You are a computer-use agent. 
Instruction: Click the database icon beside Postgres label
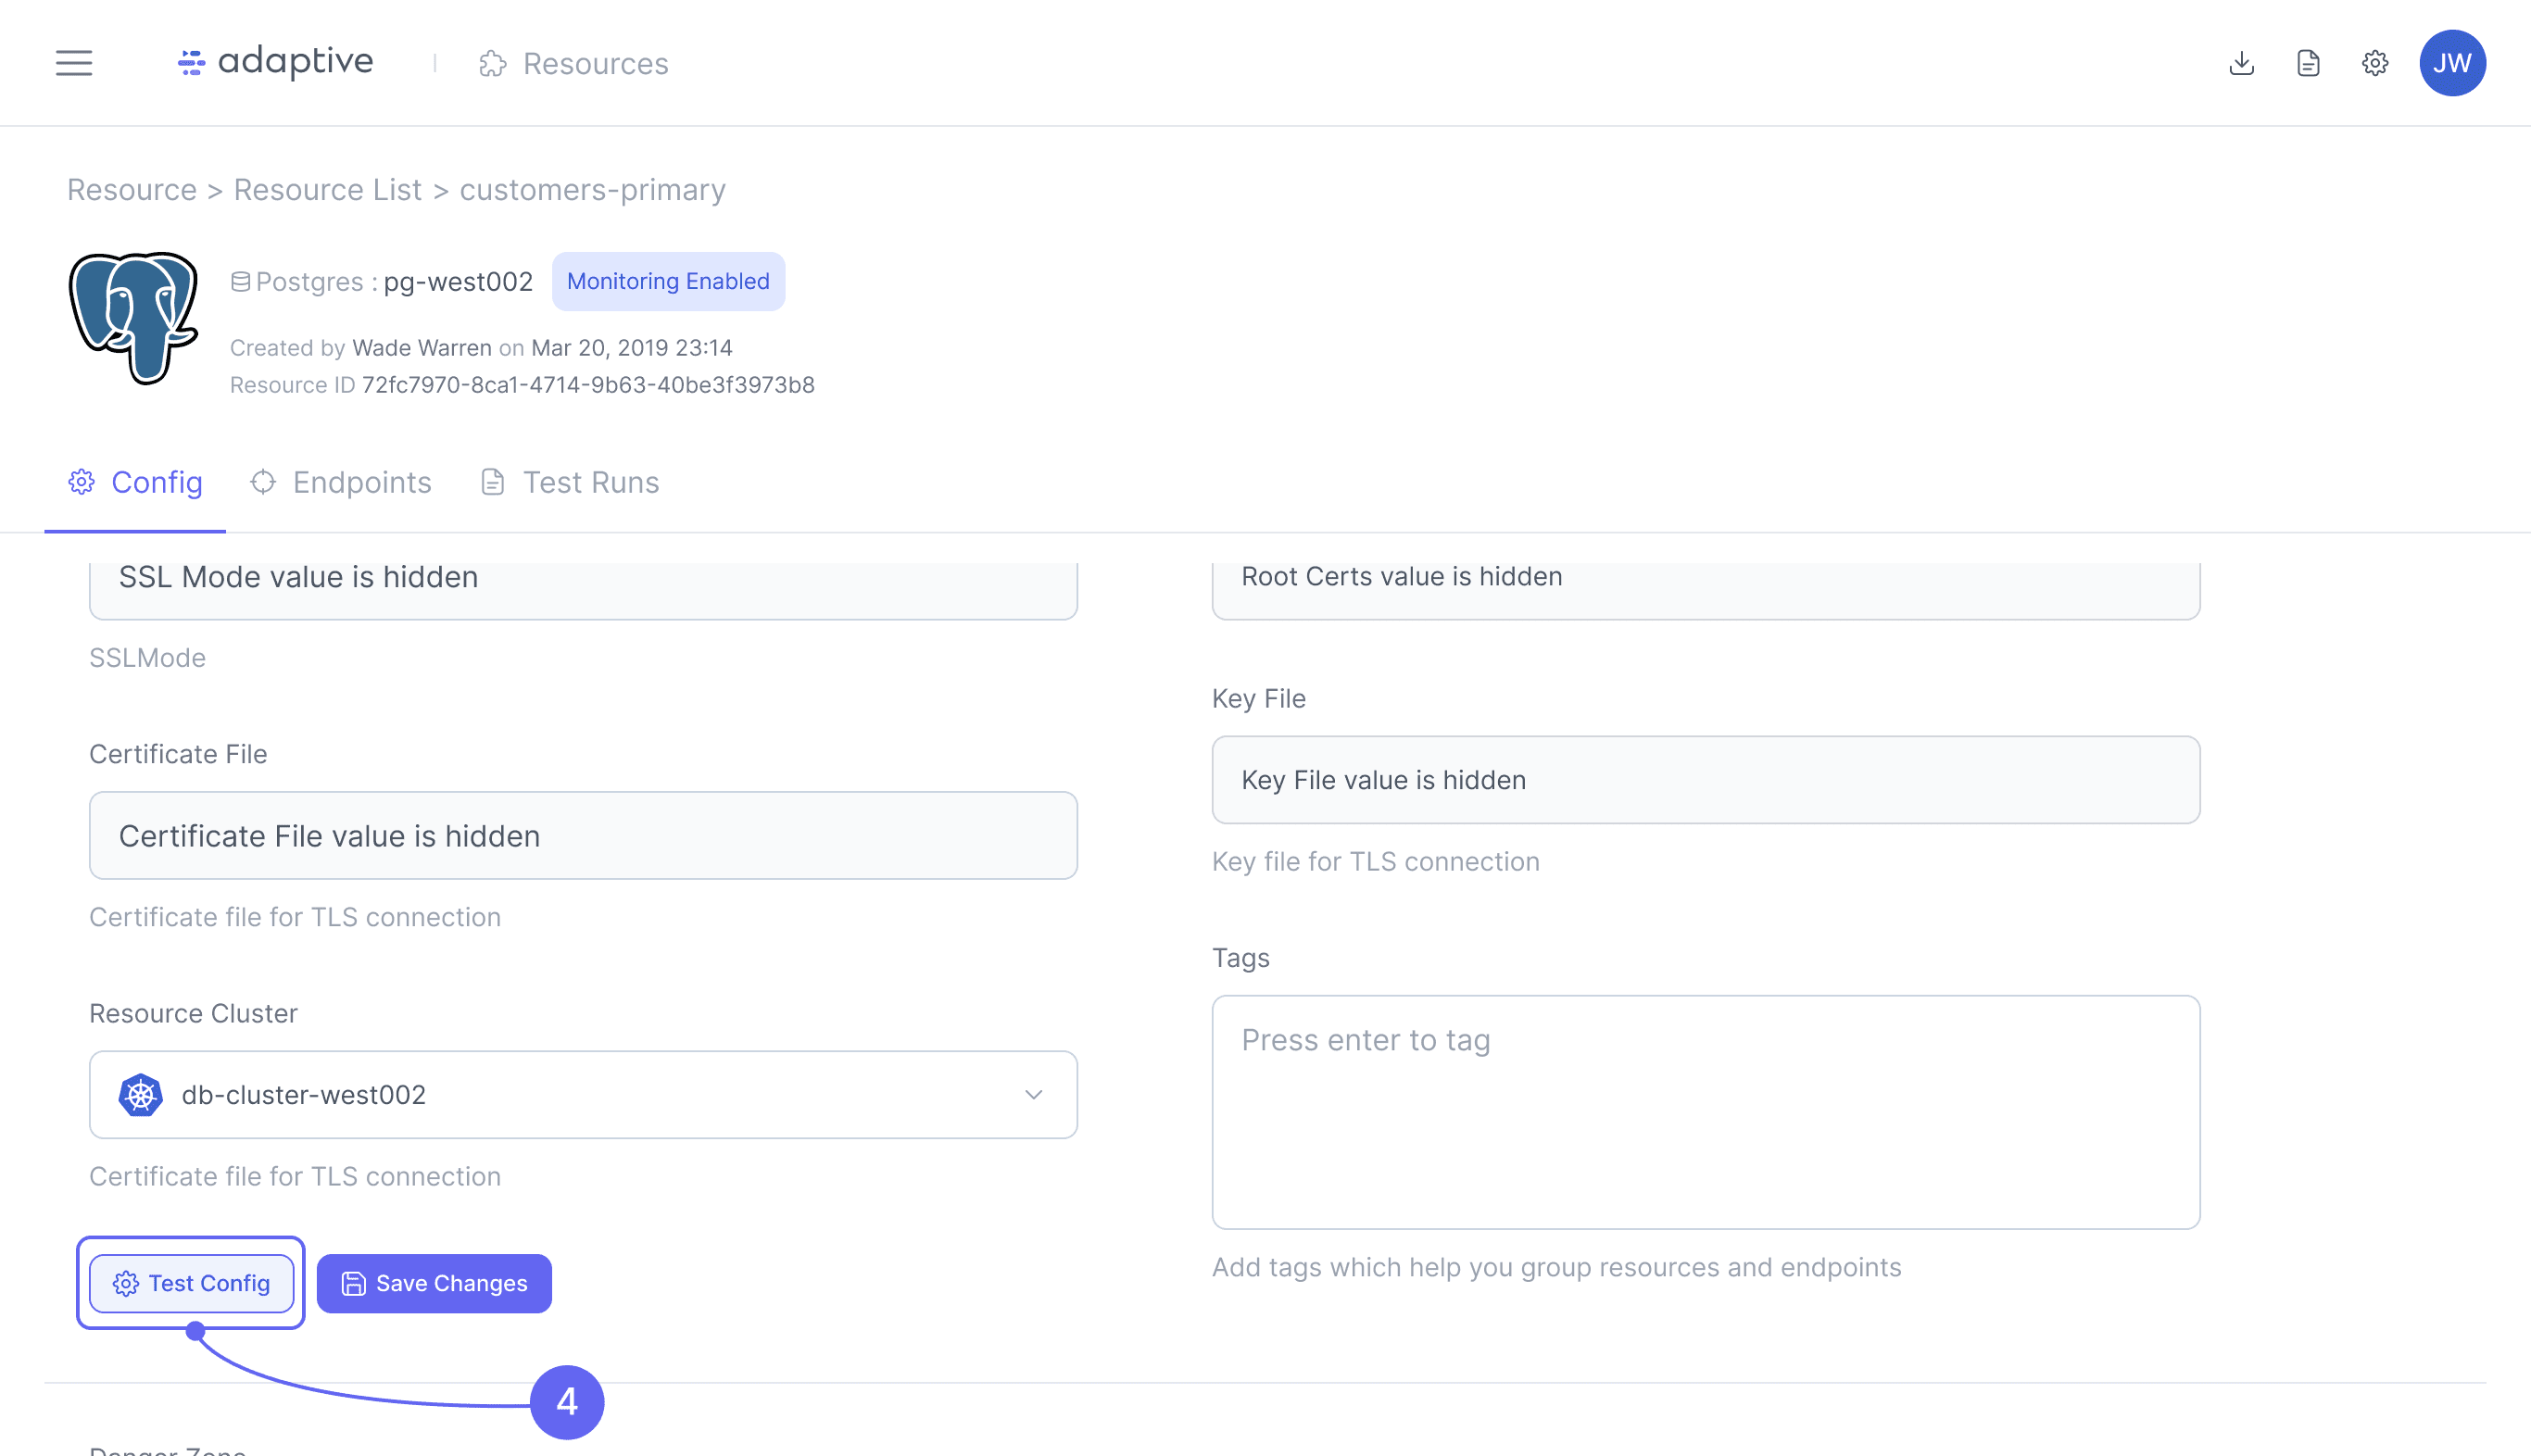pyautogui.click(x=240, y=282)
